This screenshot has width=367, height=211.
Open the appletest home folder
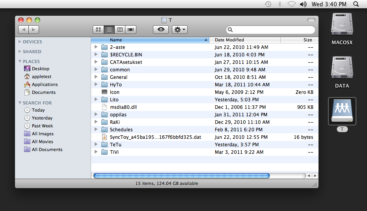tap(38, 77)
